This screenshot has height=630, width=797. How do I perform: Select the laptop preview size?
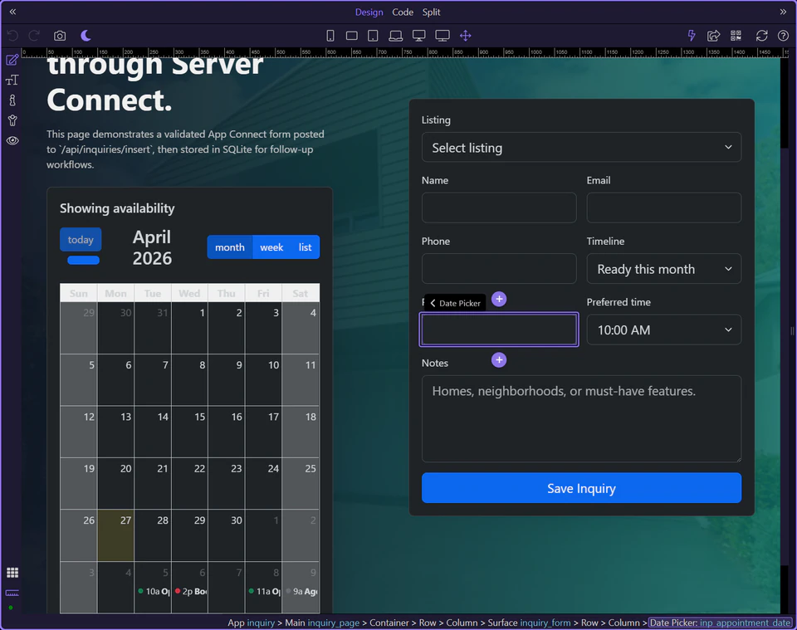396,35
